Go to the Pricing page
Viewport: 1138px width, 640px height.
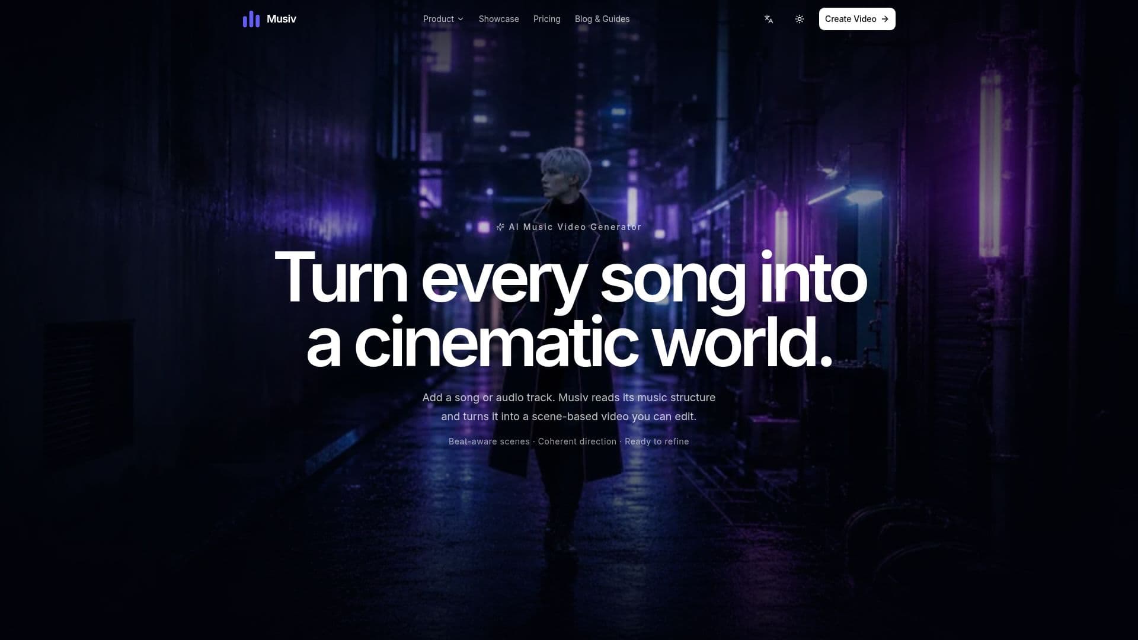pyautogui.click(x=546, y=19)
